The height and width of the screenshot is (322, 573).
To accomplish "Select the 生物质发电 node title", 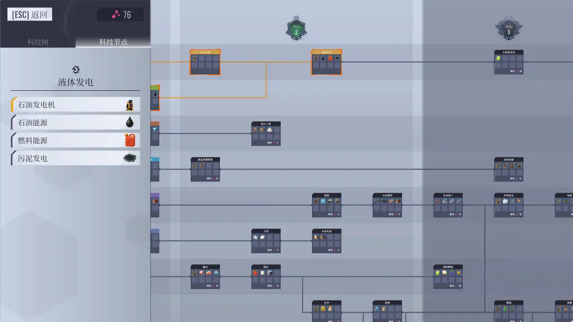I will tap(509, 52).
